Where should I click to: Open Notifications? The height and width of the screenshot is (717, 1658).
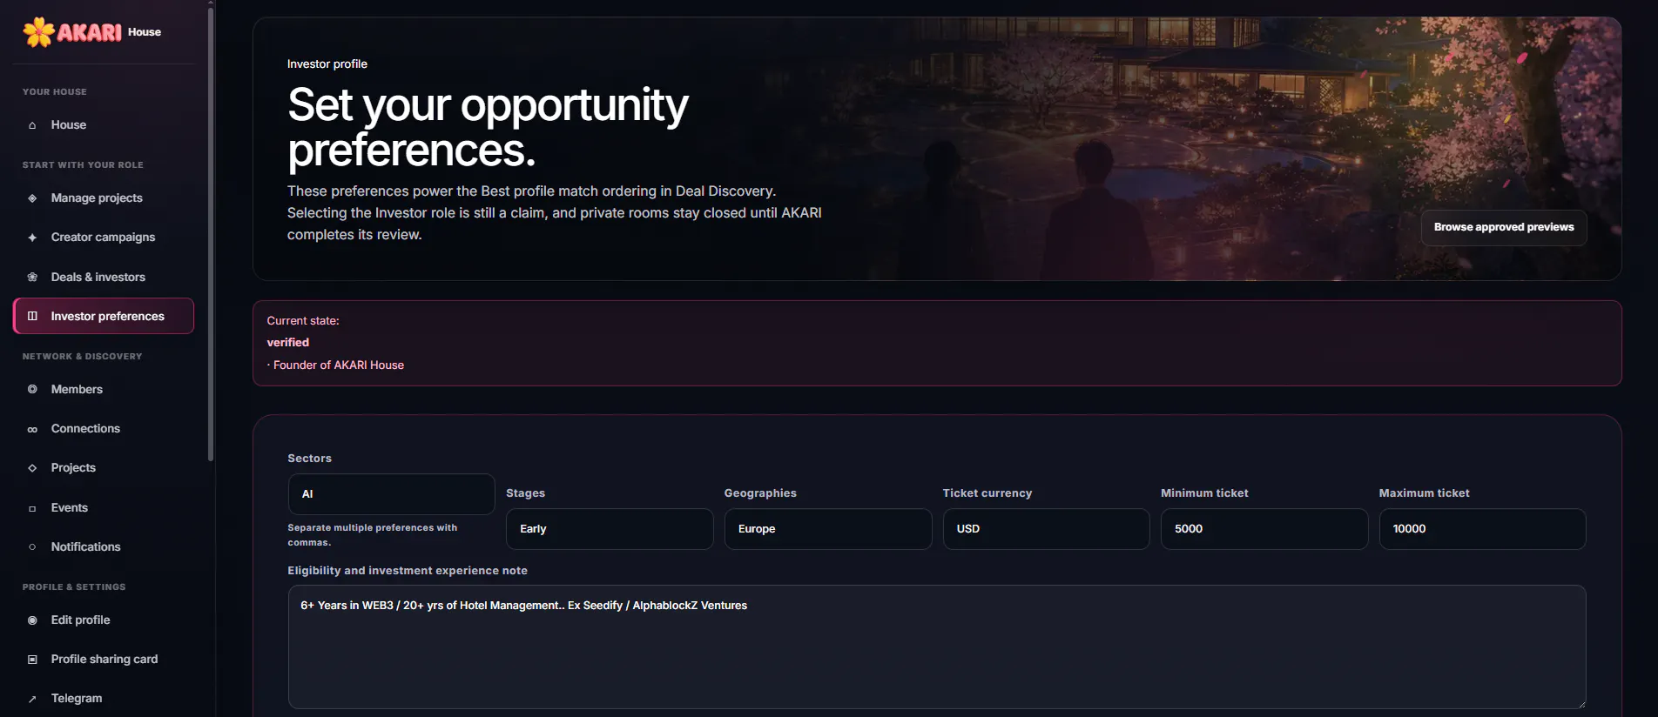tap(104, 547)
